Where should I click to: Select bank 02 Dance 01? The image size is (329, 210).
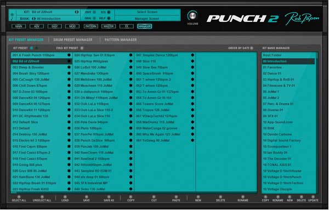pos(288,73)
